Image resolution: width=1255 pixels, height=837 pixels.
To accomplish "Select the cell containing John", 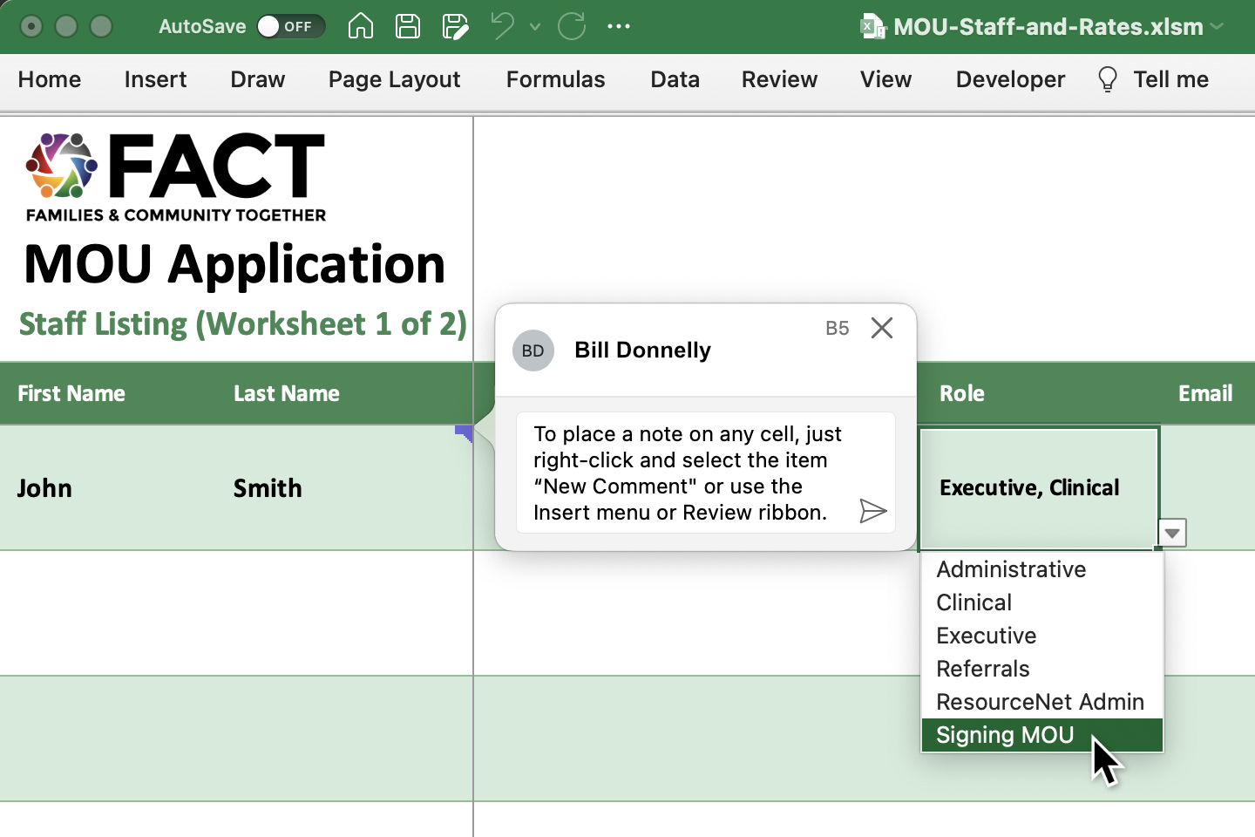I will click(108, 488).
